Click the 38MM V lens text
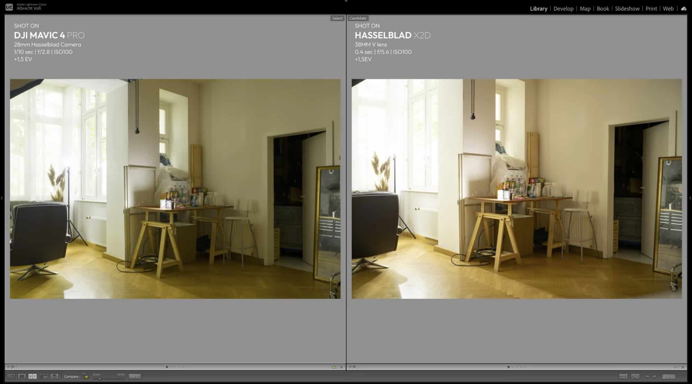The width and height of the screenshot is (692, 384). point(371,45)
